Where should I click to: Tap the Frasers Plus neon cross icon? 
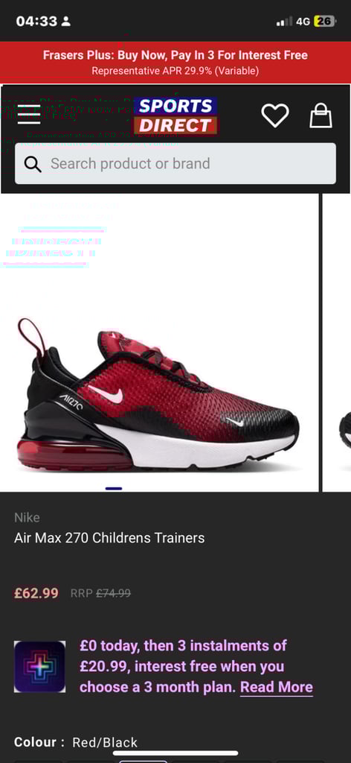(x=40, y=667)
